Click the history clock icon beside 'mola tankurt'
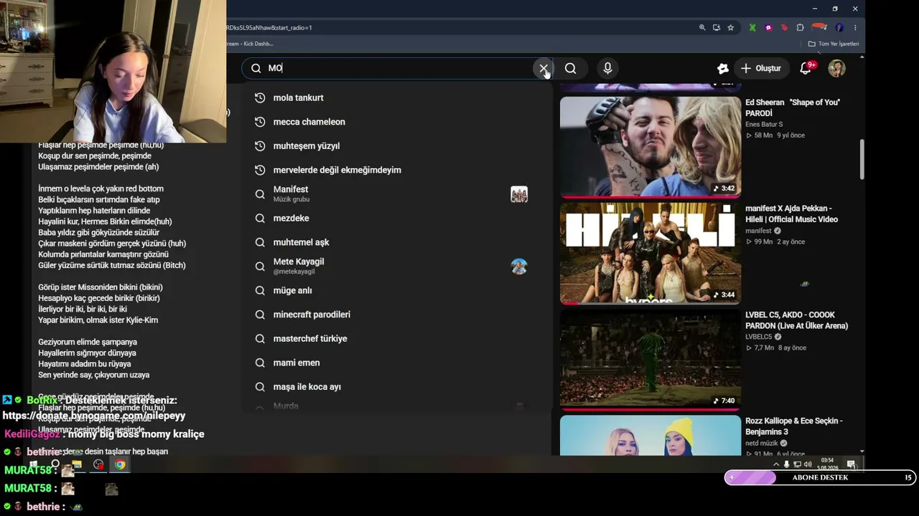Screen dimensions: 919x516 coord(260,97)
